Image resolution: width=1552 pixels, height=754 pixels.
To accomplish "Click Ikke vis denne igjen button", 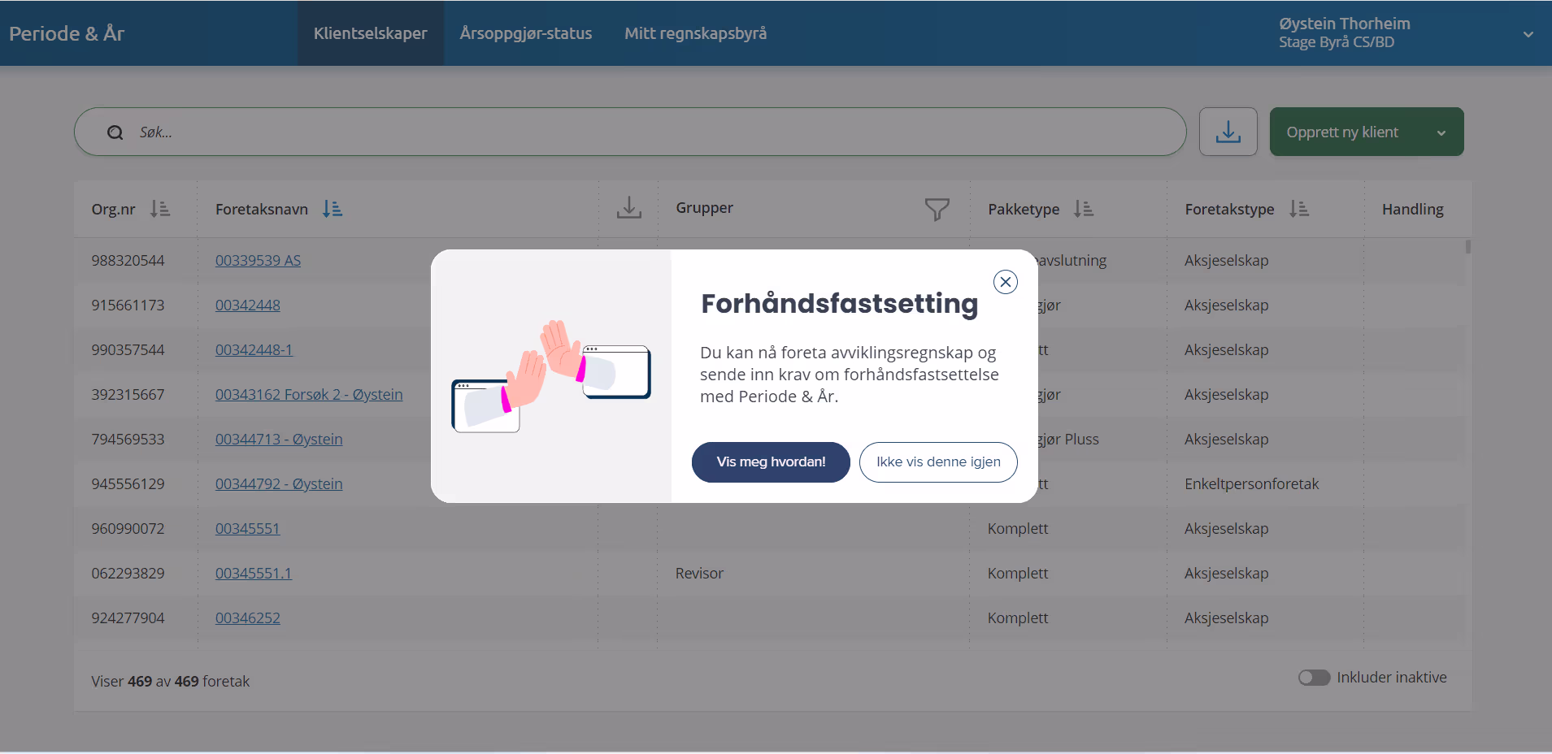I will coord(937,461).
